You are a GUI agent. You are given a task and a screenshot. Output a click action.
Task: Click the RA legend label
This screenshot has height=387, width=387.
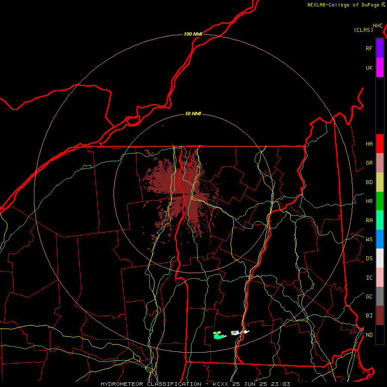tap(369, 220)
